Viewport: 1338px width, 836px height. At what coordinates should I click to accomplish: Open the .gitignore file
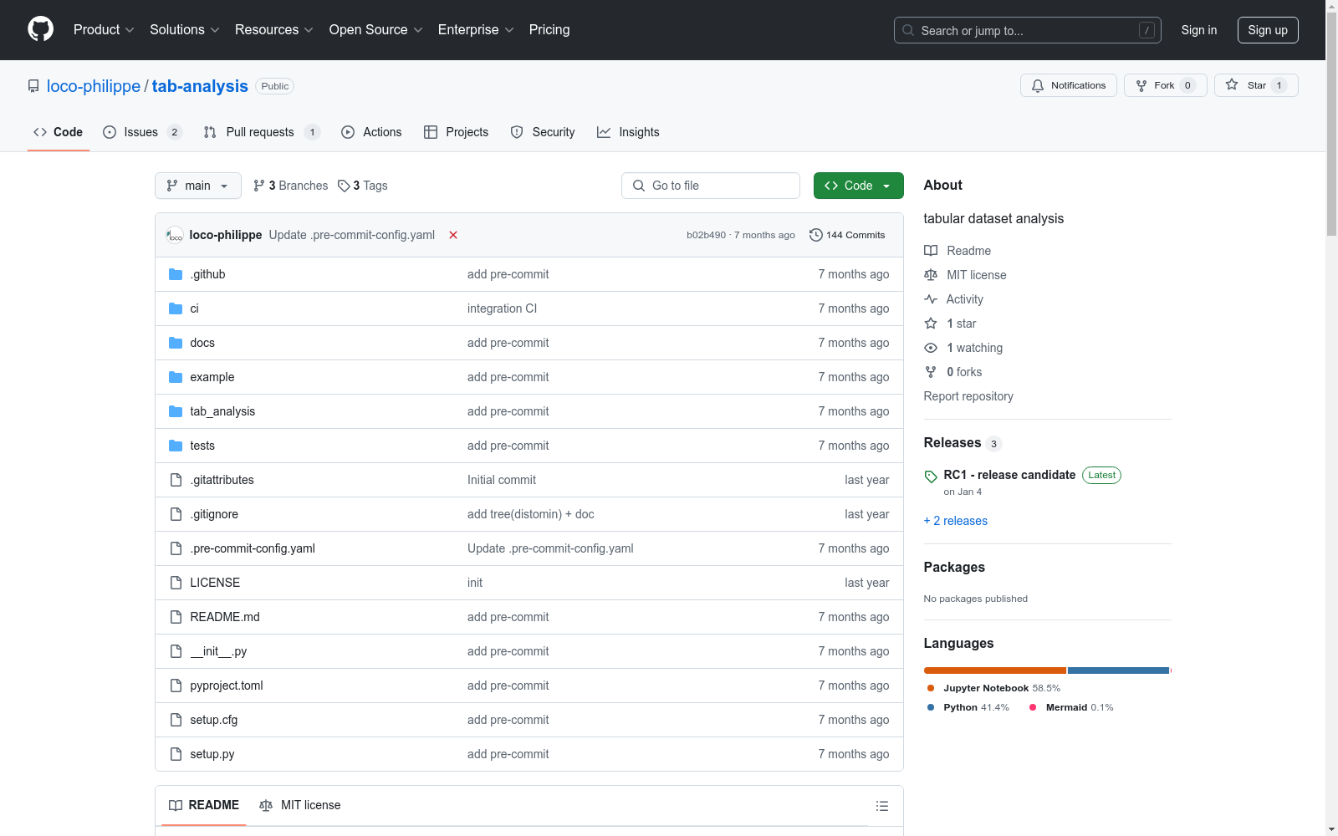[214, 514]
